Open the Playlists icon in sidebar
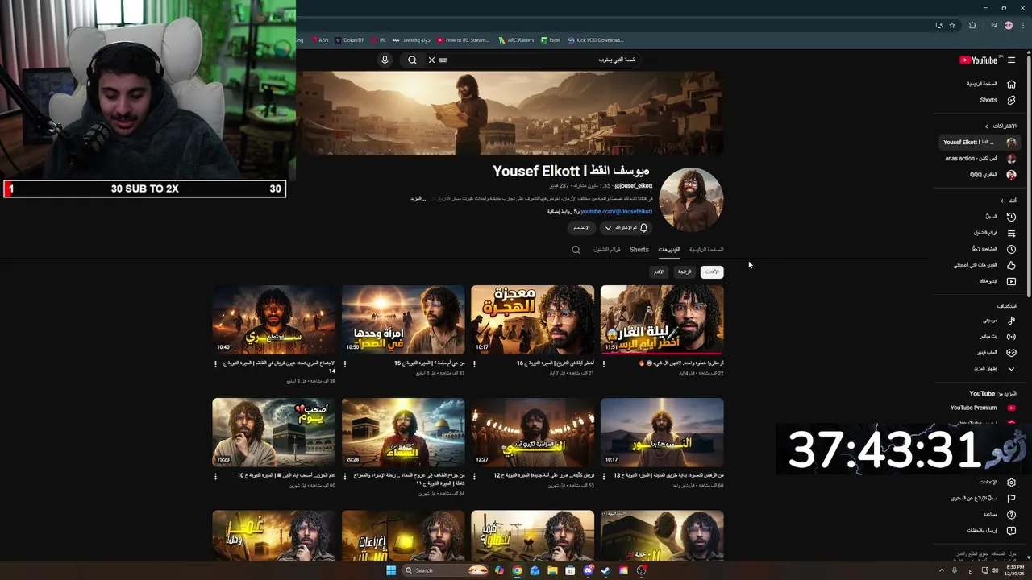The height and width of the screenshot is (580, 1032). point(1011,233)
